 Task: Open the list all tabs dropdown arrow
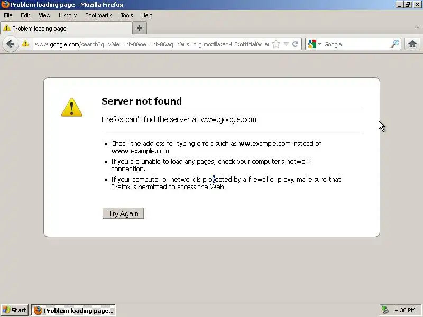[x=418, y=27]
